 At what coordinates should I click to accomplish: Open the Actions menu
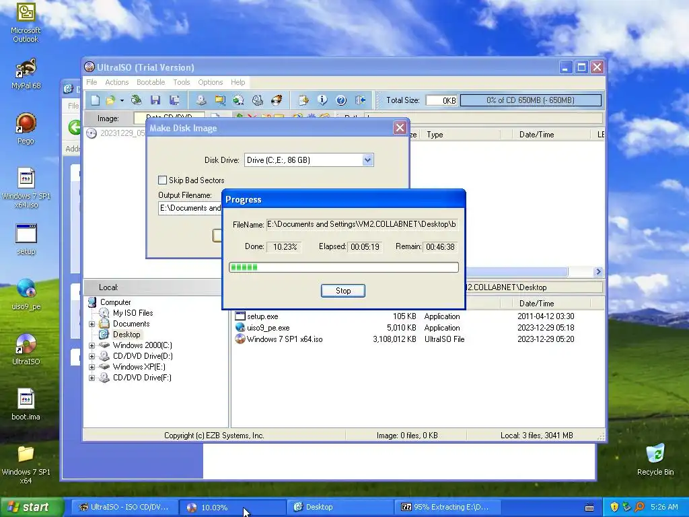point(117,82)
